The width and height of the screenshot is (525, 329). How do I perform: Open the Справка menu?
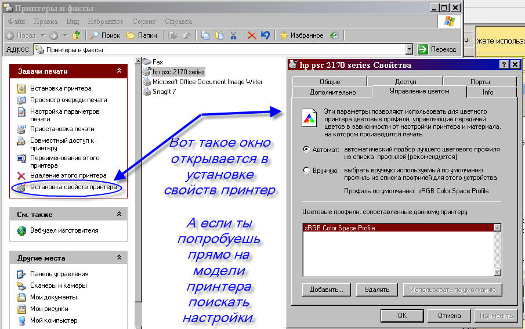pyautogui.click(x=178, y=21)
